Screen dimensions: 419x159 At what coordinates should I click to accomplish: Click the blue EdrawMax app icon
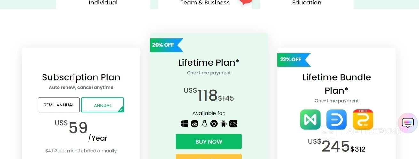click(337, 119)
